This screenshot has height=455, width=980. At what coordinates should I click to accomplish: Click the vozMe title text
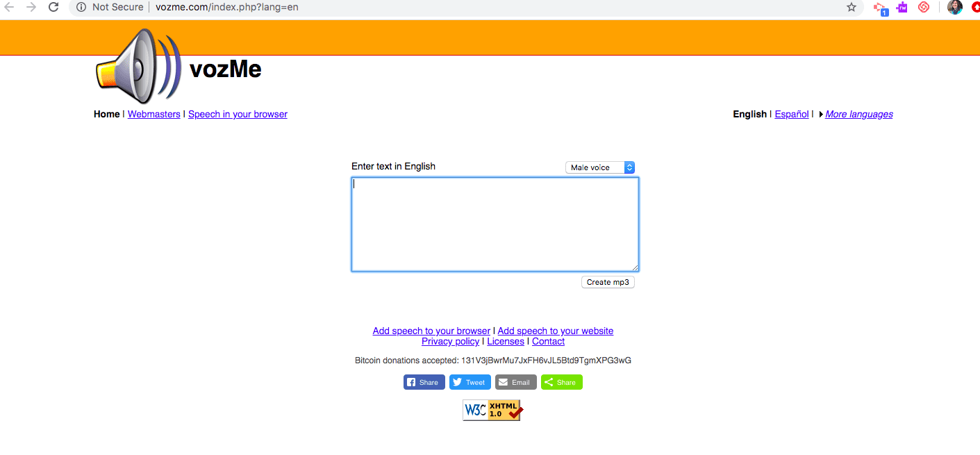(x=226, y=69)
